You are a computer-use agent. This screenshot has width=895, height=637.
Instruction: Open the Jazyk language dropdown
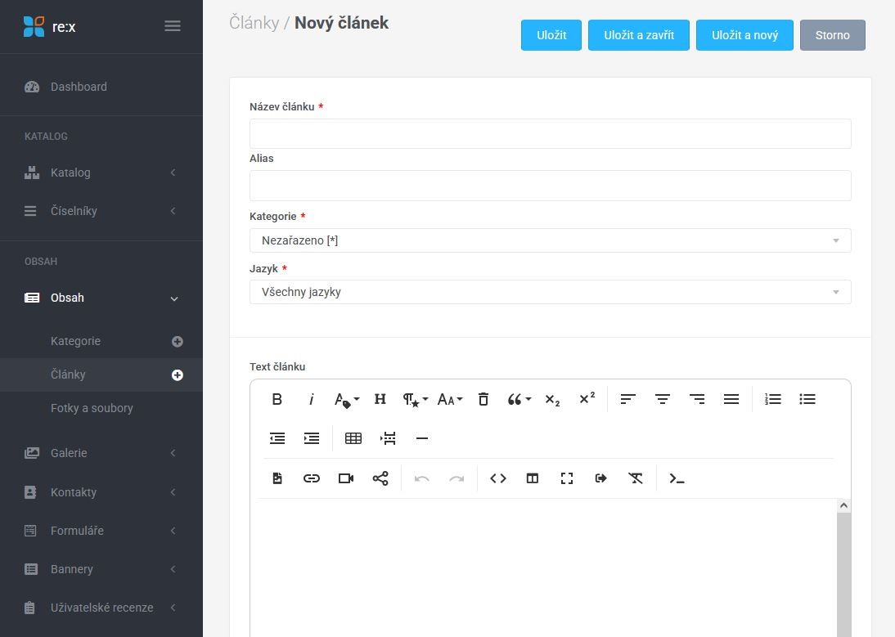coord(550,292)
